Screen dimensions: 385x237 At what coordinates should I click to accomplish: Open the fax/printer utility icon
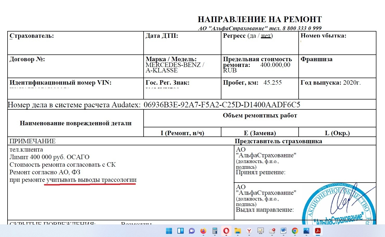(x=272, y=231)
